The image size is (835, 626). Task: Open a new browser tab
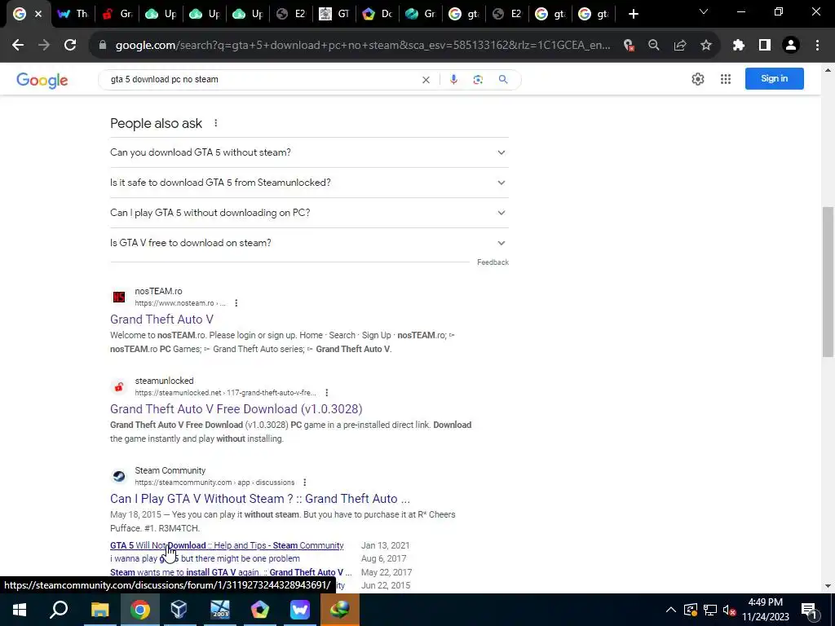pyautogui.click(x=633, y=14)
